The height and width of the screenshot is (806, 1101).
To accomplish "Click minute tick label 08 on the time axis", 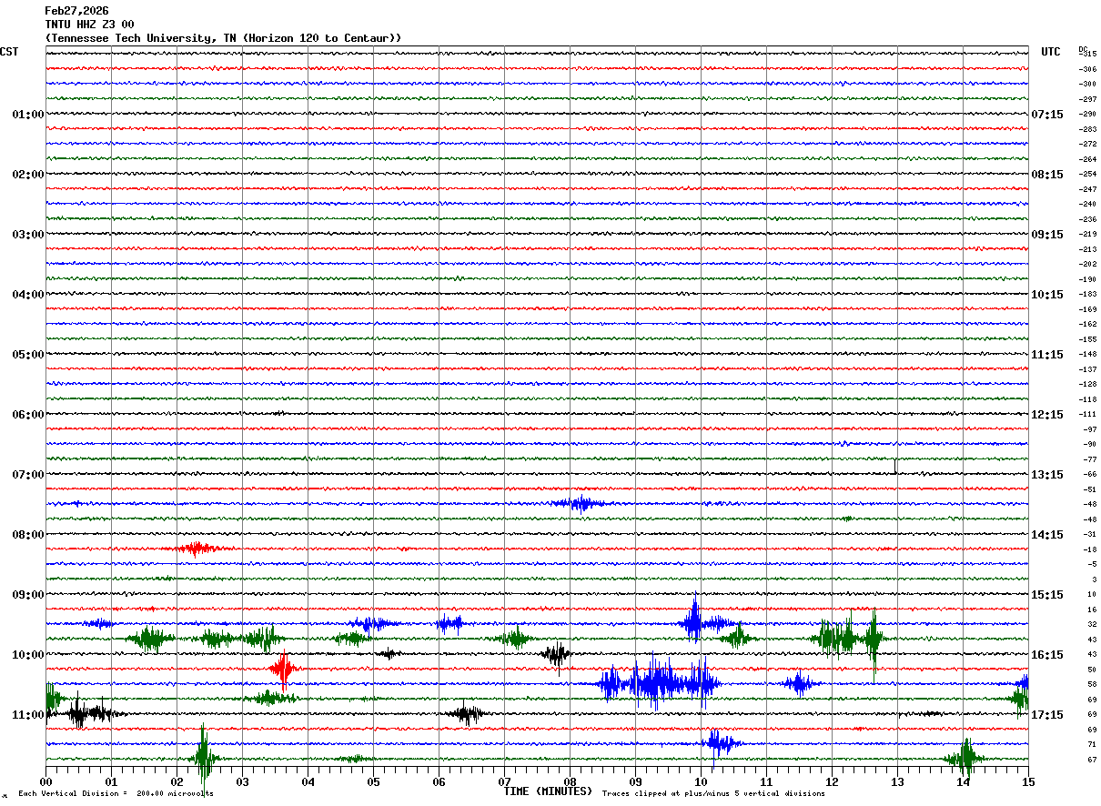I will 570,781.
